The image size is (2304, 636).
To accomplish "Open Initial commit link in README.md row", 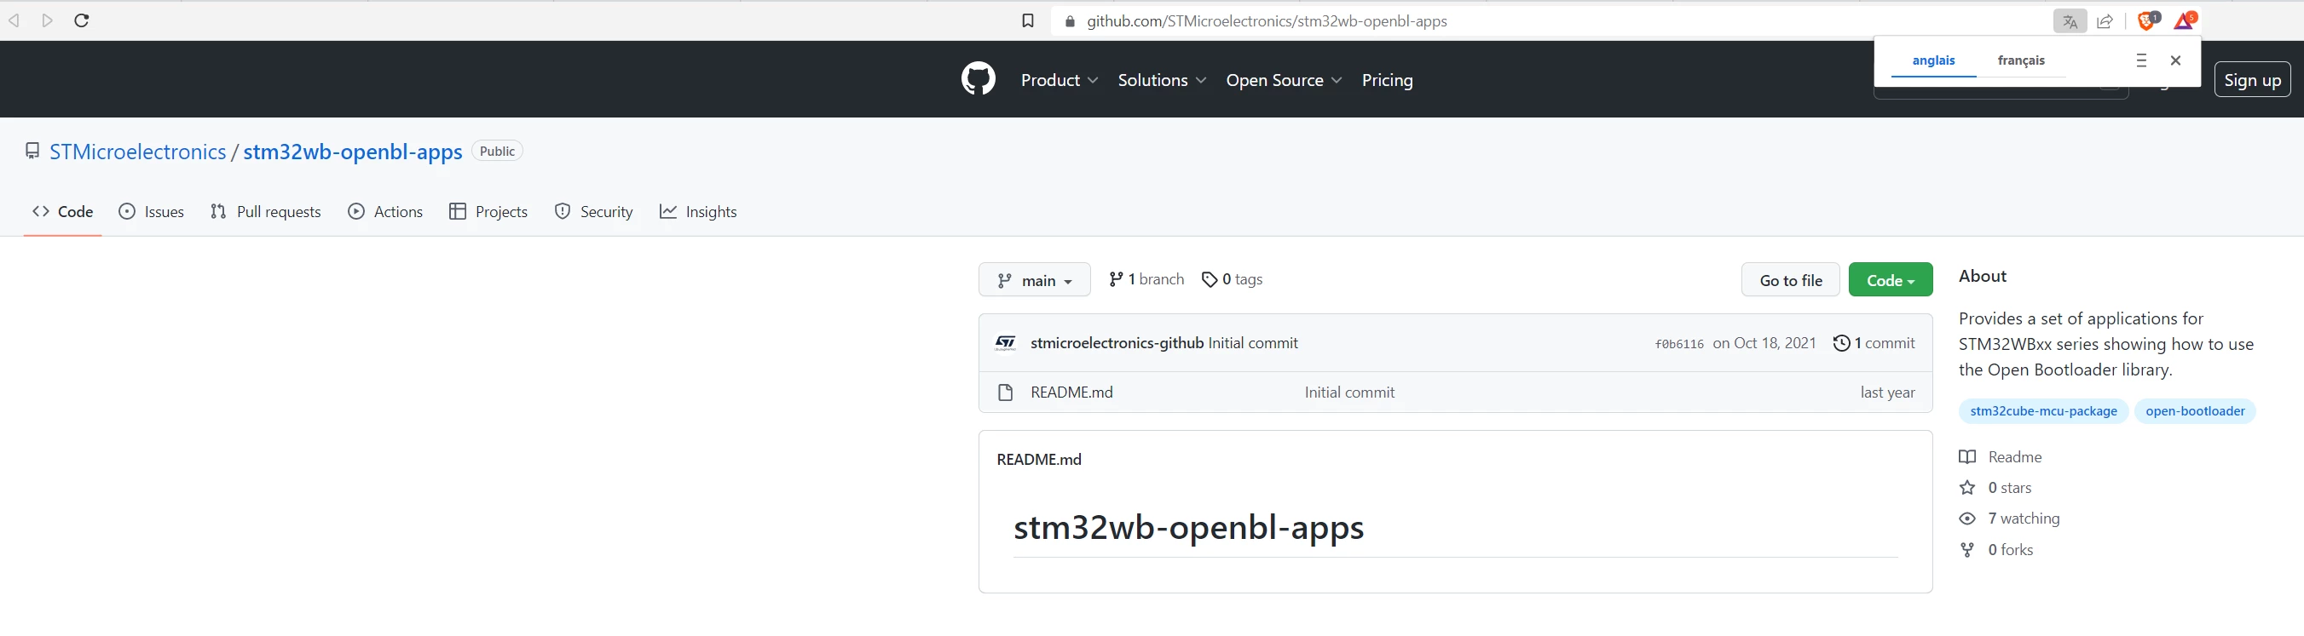I will coord(1348,392).
